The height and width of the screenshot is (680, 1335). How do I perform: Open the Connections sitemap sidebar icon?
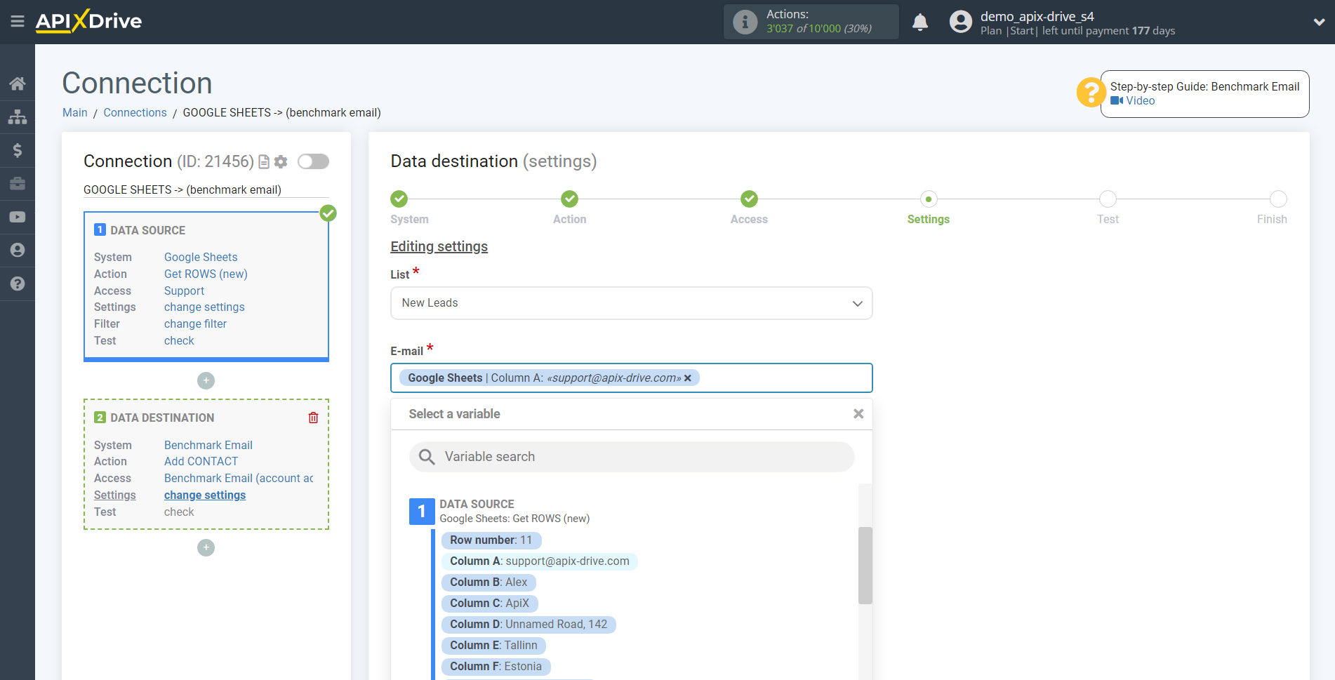18,116
